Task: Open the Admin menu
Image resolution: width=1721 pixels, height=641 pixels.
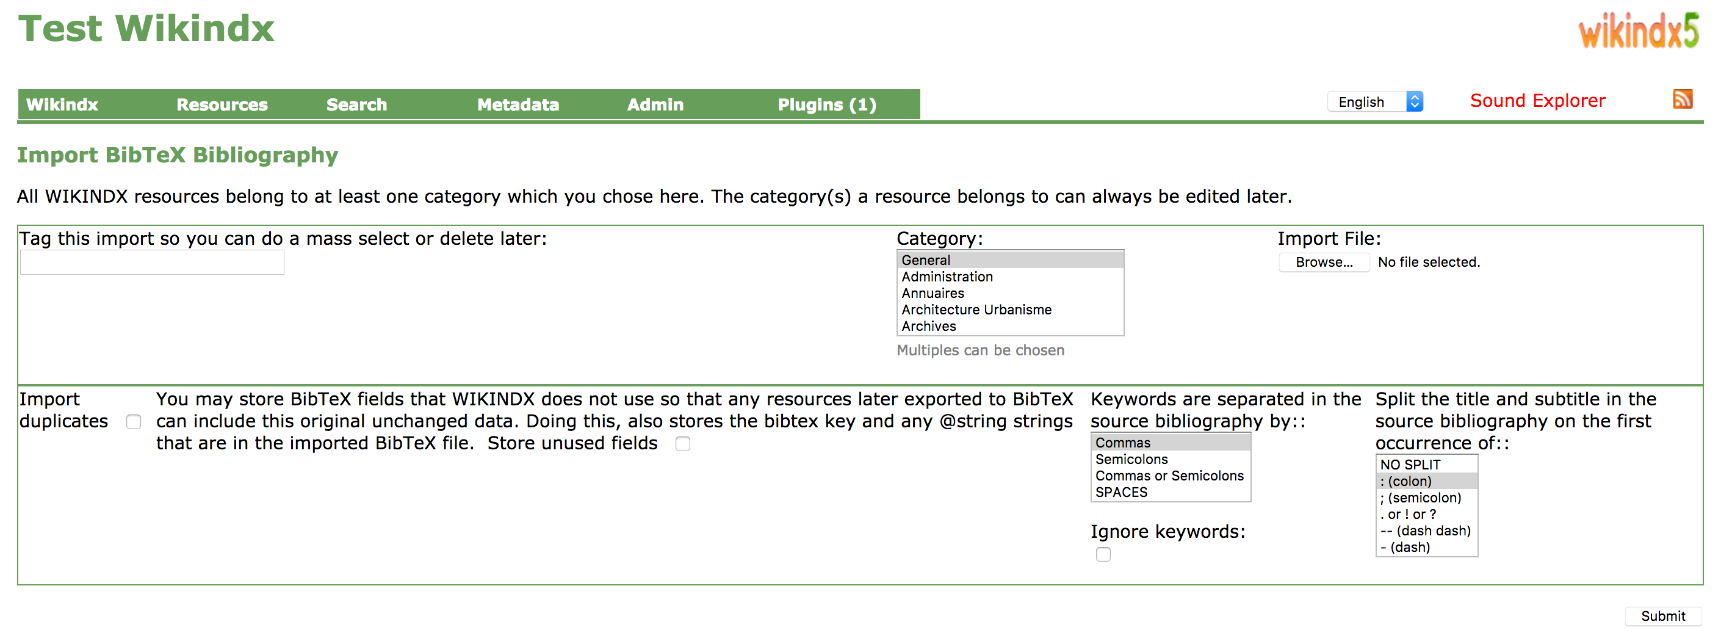Action: (655, 105)
